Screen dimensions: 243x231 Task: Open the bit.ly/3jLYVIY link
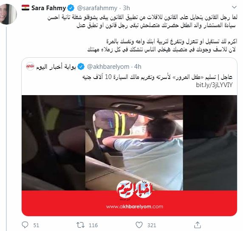[x=215, y=85]
